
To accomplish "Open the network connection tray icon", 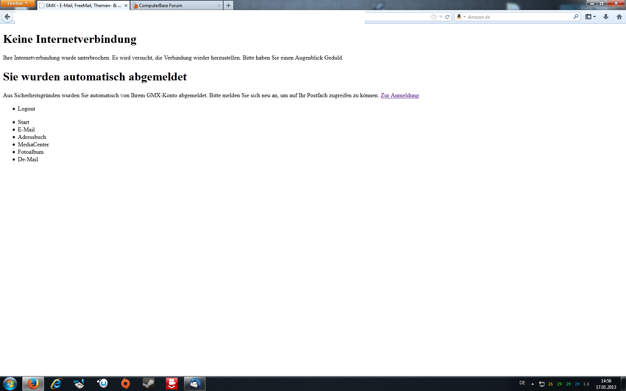I will pyautogui.click(x=542, y=384).
